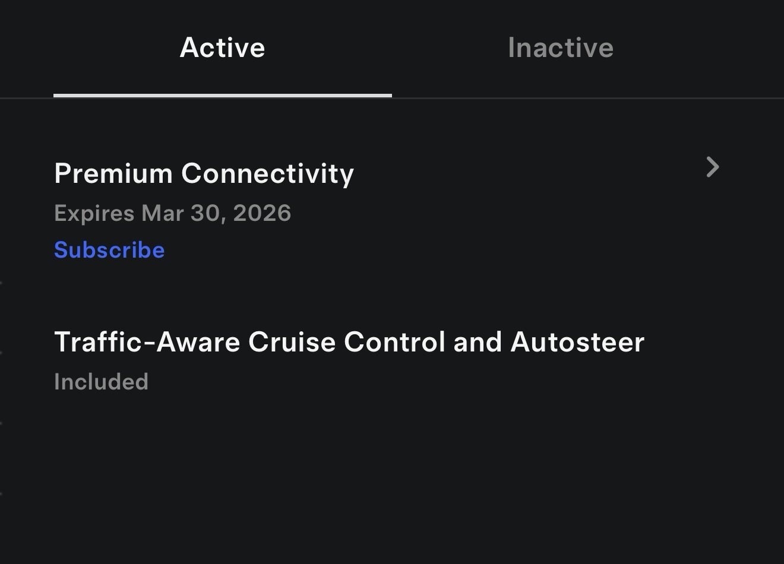
Task: Click the word 'Premium' in the title
Action: [x=113, y=173]
